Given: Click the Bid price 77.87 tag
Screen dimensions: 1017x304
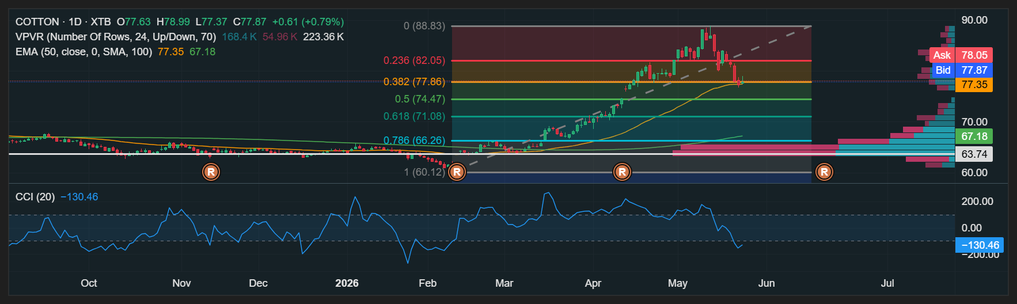Looking at the screenshot, I should [974, 70].
